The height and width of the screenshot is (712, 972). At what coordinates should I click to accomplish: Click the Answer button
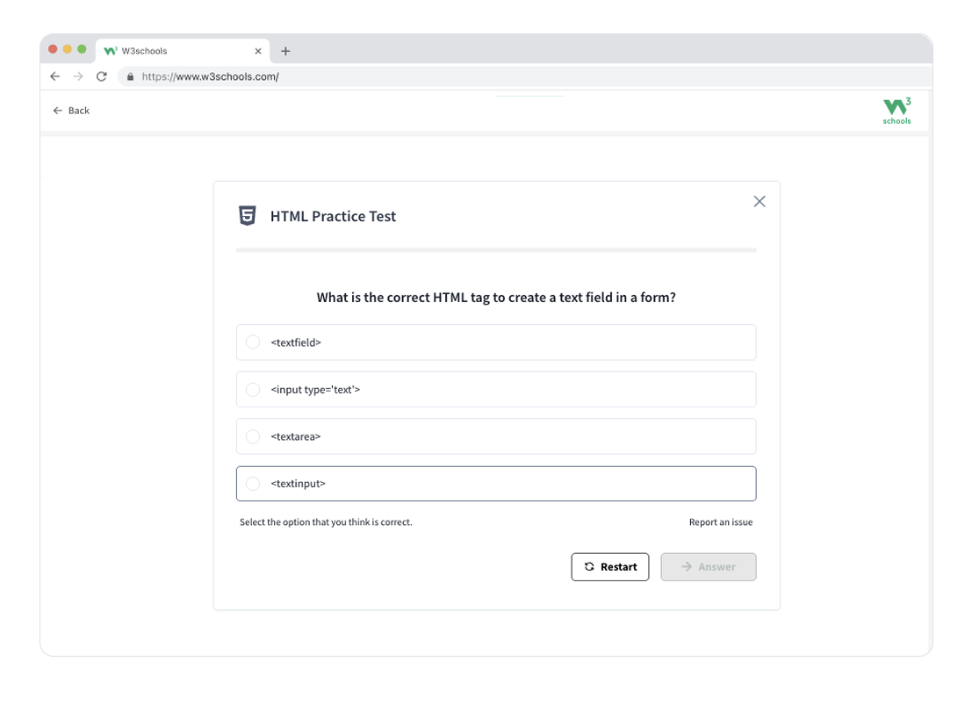click(708, 567)
